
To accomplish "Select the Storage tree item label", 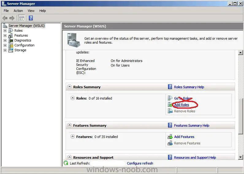I will 20,50.
